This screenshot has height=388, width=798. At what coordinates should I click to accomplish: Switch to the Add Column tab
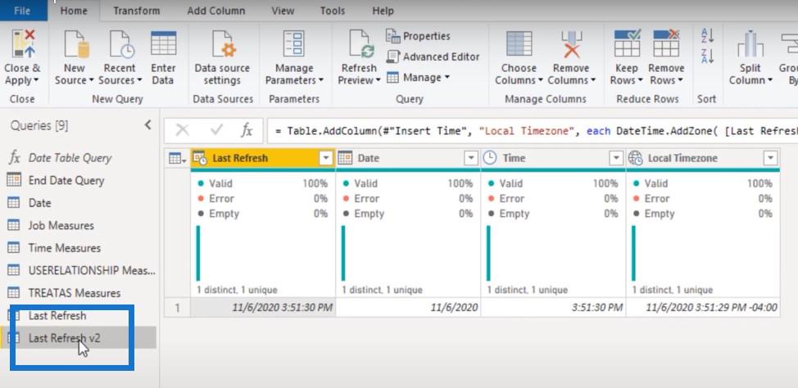click(215, 11)
